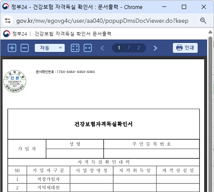Fit document to page width
This screenshot has height=192, width=214.
[x=87, y=48]
